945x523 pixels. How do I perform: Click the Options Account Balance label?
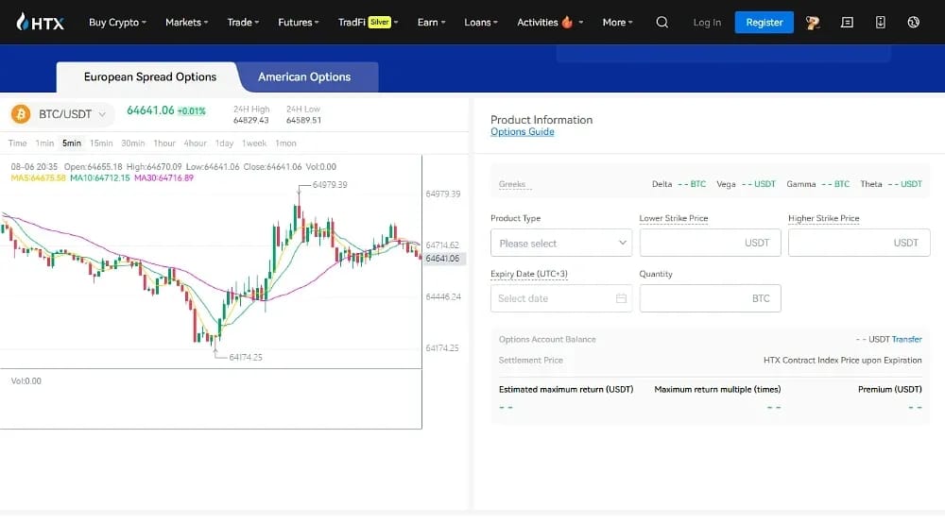click(x=547, y=340)
